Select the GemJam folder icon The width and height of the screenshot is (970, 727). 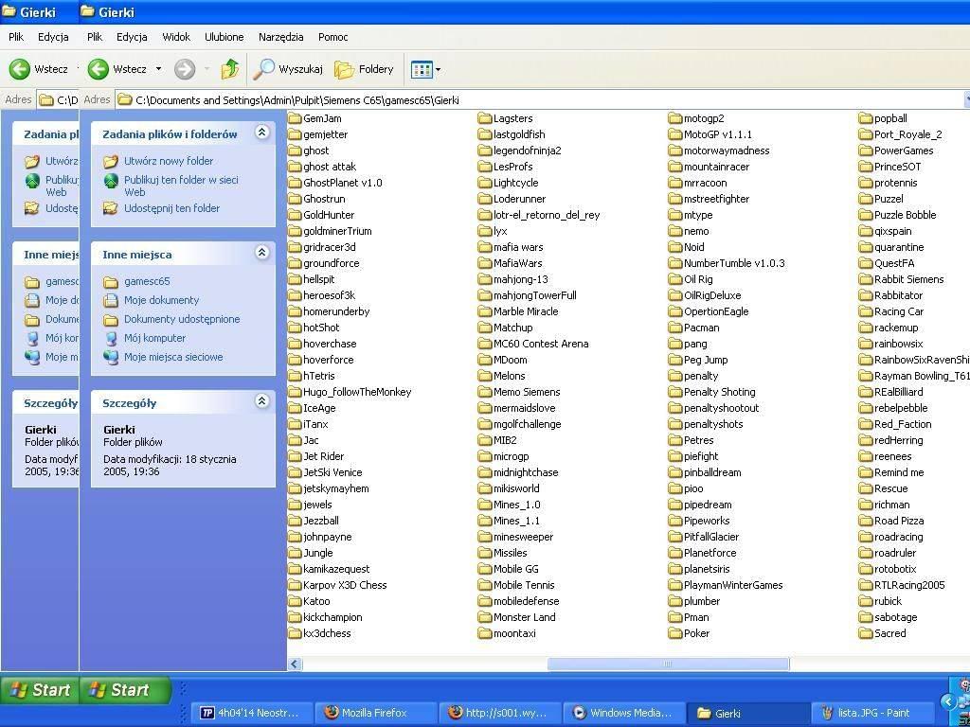295,118
